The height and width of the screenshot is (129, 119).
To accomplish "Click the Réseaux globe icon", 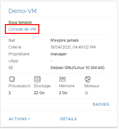I will pyautogui.click(x=88, y=79).
